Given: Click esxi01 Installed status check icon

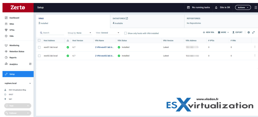Looking at the screenshot, I should click(119, 47).
